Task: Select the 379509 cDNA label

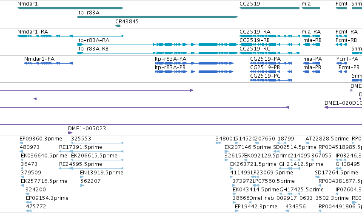Action: pyautogui.click(x=31, y=172)
